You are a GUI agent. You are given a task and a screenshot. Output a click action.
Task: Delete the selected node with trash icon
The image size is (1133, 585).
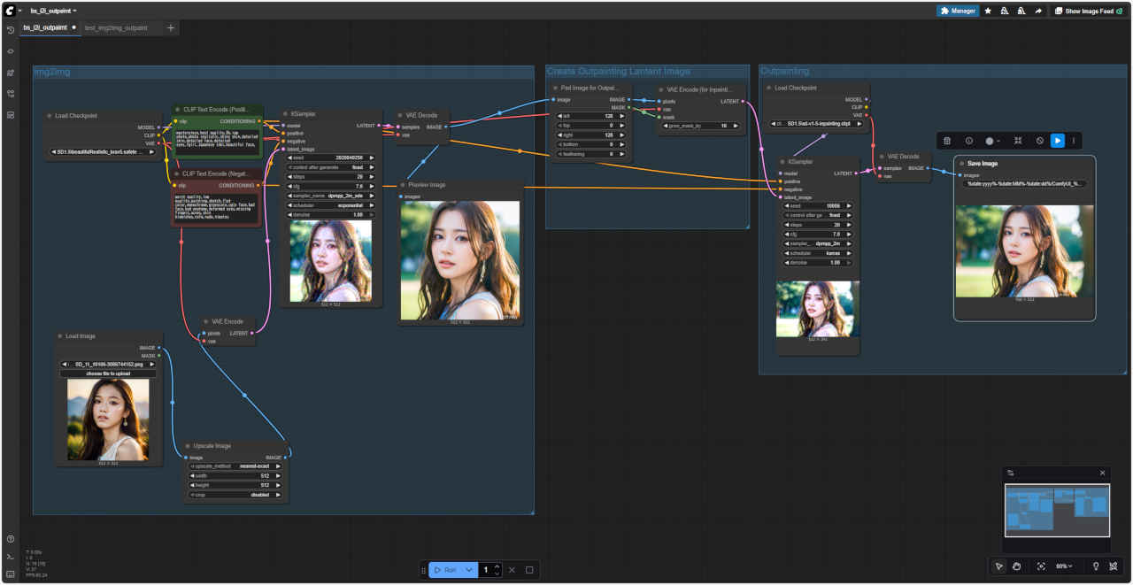pos(947,141)
